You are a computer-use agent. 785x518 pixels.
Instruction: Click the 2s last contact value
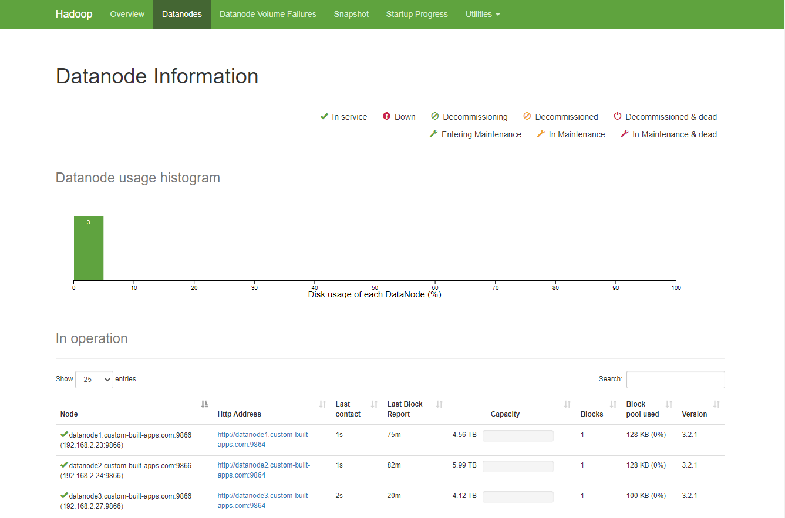coord(339,496)
